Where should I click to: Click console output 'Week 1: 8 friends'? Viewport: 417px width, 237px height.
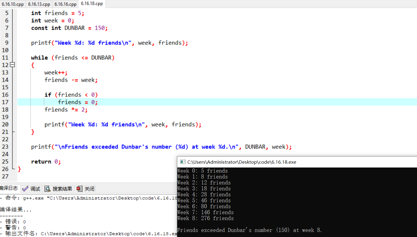click(202, 177)
